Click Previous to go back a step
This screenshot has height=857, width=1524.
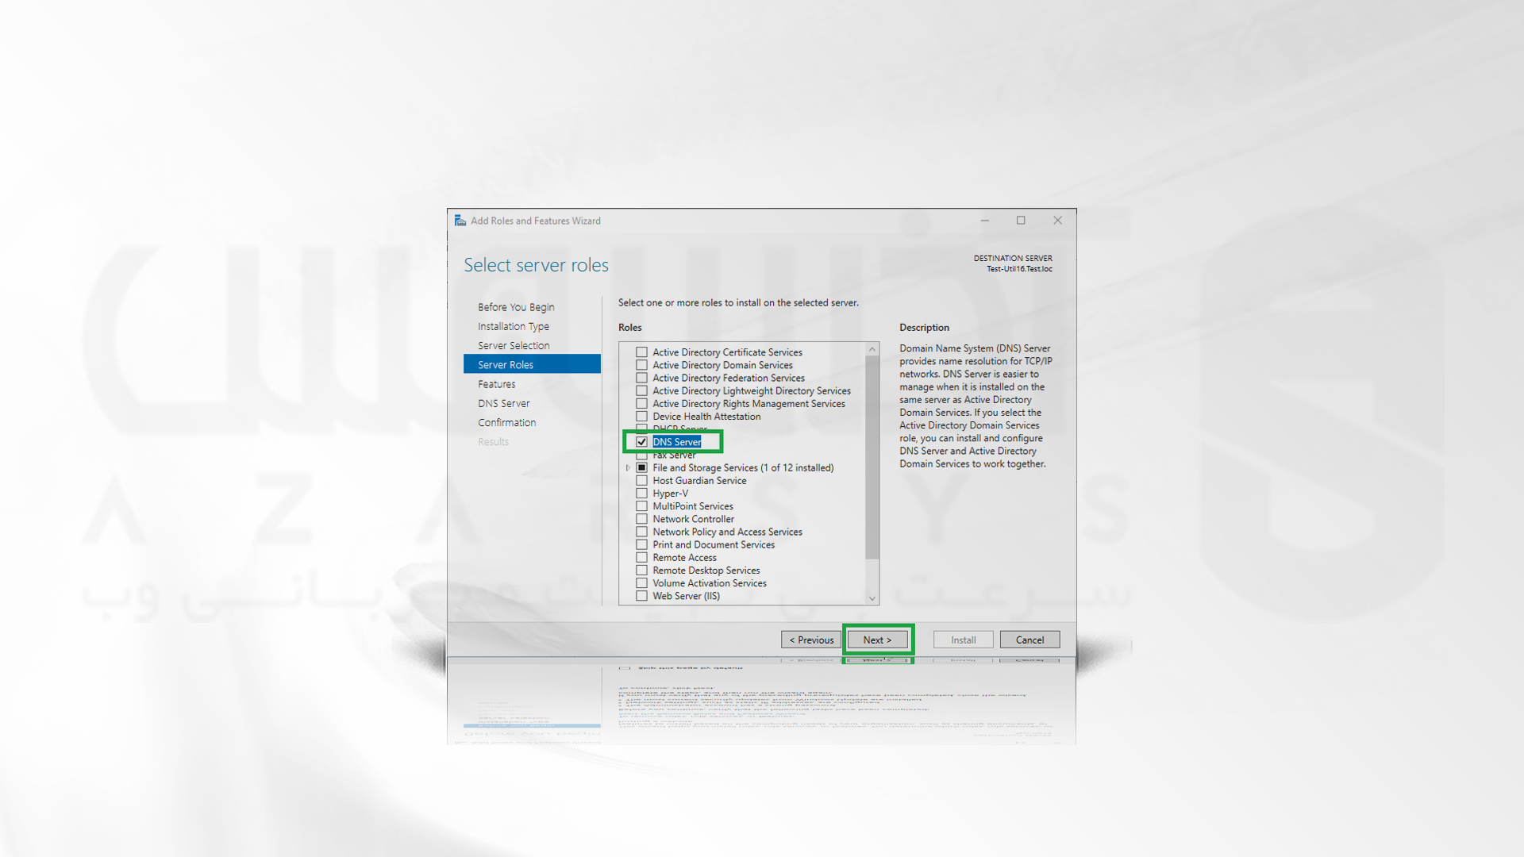[x=810, y=640]
